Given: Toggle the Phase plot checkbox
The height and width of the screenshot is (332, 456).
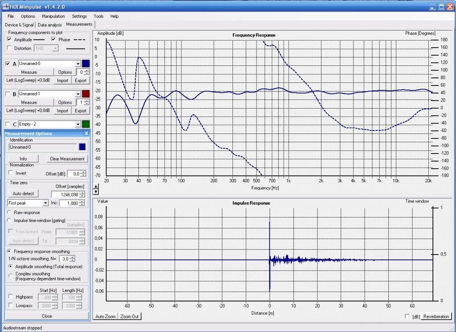Looking at the screenshot, I should coord(53,39).
